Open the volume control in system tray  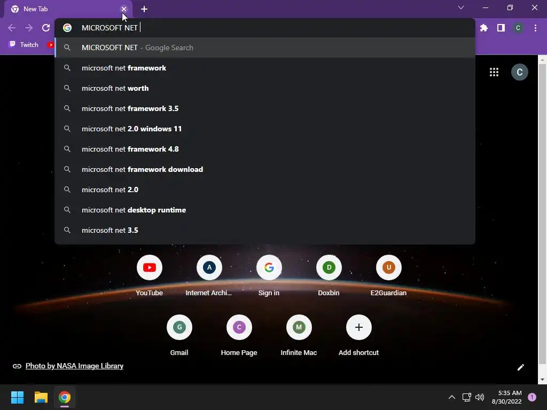tap(480, 397)
